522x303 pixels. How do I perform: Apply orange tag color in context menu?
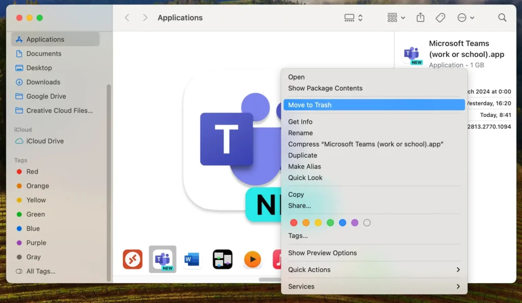[x=306, y=223]
